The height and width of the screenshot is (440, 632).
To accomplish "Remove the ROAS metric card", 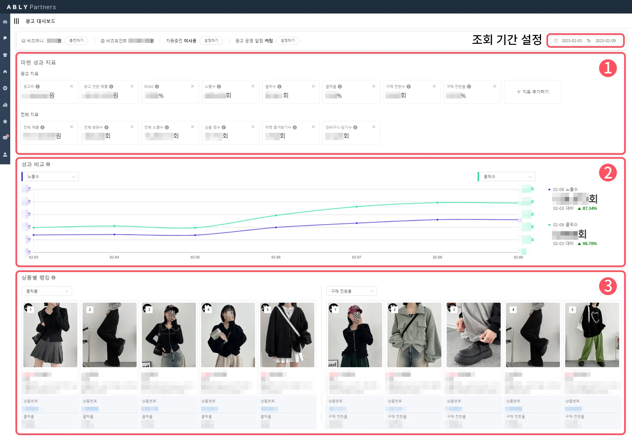I will click(193, 86).
